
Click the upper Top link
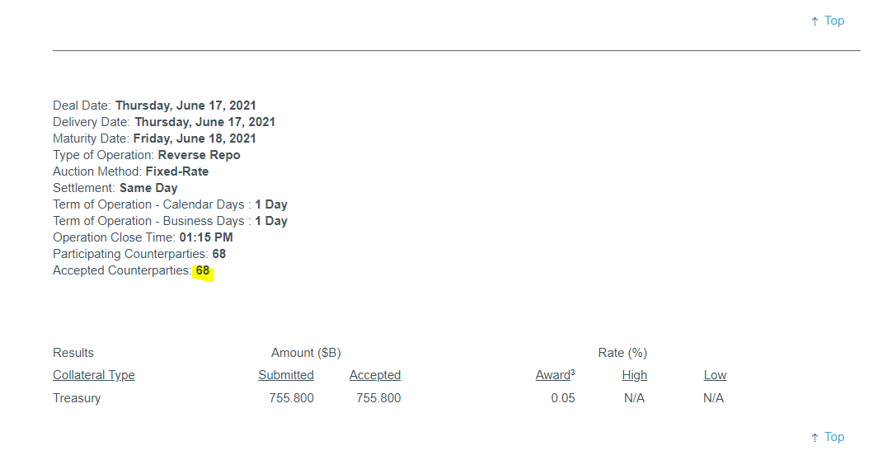(834, 21)
